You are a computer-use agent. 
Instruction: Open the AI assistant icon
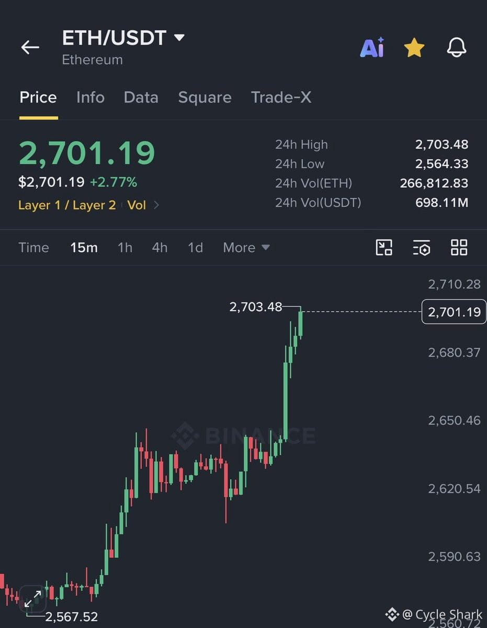coord(372,48)
